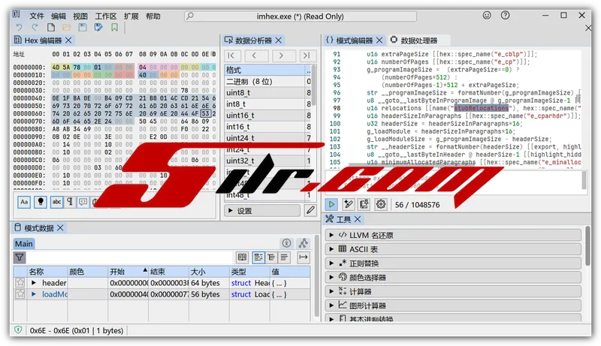
Task: Click the open book icon in pattern data toolbar
Action: [242, 257]
